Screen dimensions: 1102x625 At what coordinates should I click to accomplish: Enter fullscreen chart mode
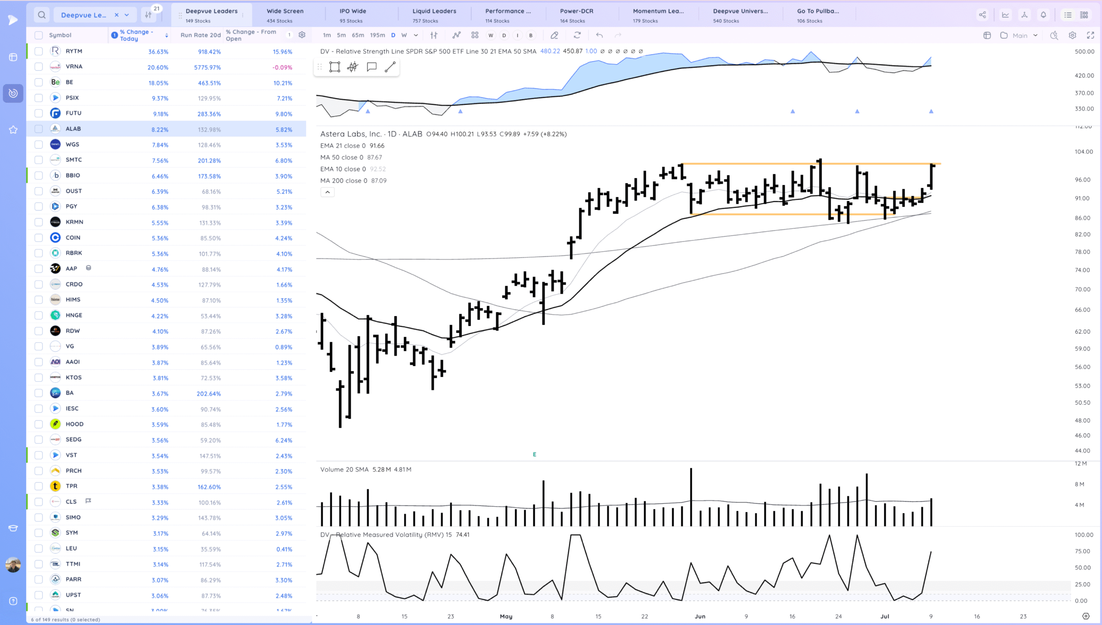[1090, 35]
